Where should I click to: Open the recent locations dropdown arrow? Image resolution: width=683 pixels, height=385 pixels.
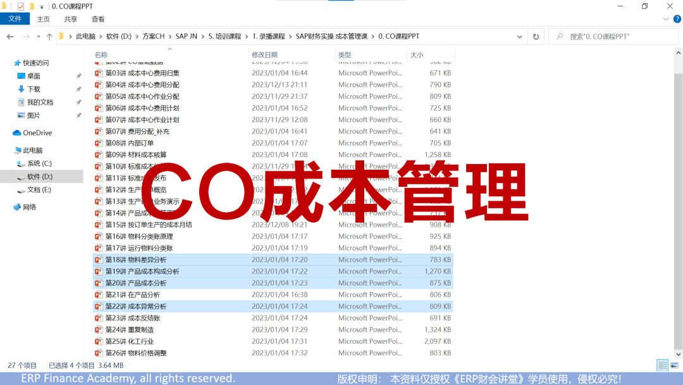[38, 37]
